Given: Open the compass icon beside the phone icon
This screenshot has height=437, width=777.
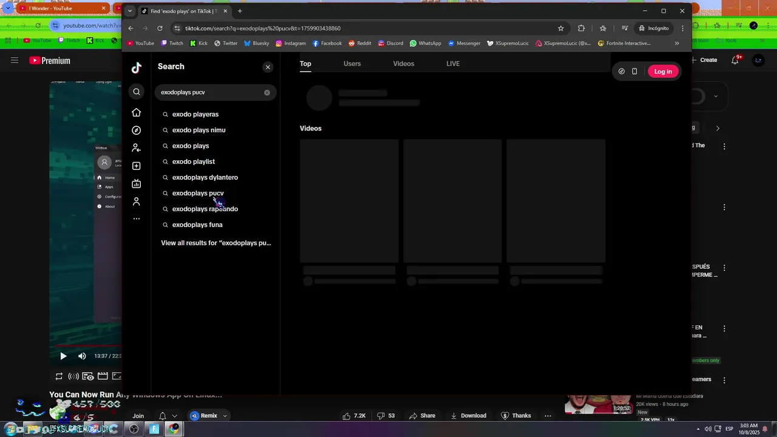Looking at the screenshot, I should [x=622, y=72].
